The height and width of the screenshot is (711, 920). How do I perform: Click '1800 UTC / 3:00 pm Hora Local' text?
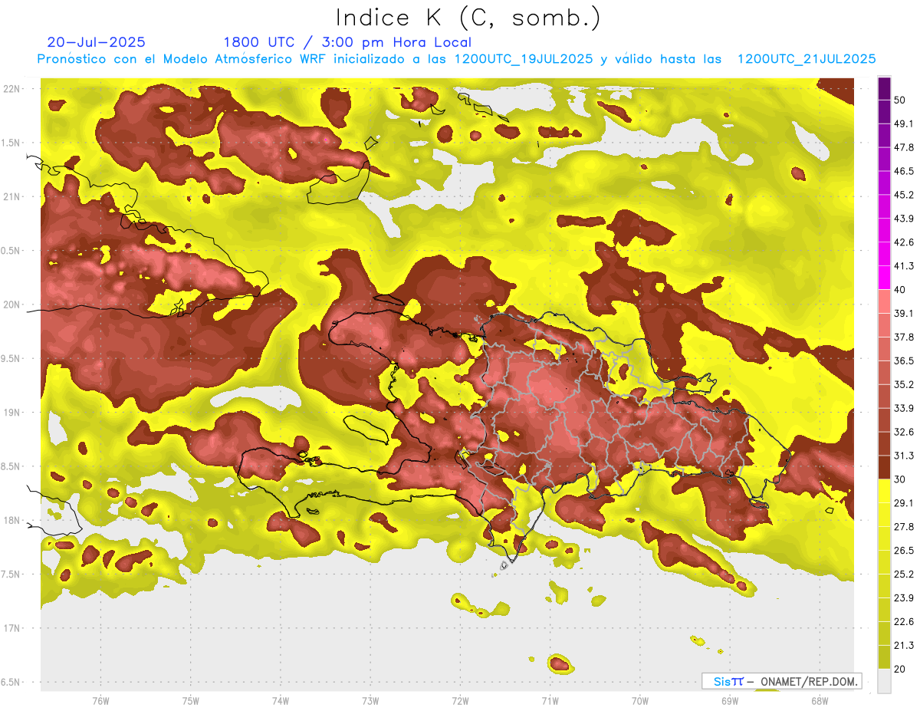[x=347, y=43]
